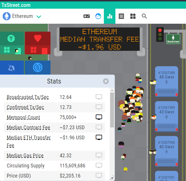
Task: Click the Ethereum median transfer fee sign
Action: click(100, 39)
